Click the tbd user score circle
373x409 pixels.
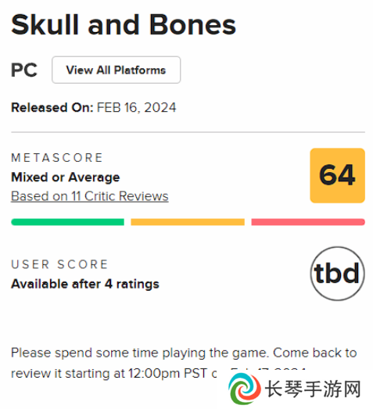click(x=337, y=274)
